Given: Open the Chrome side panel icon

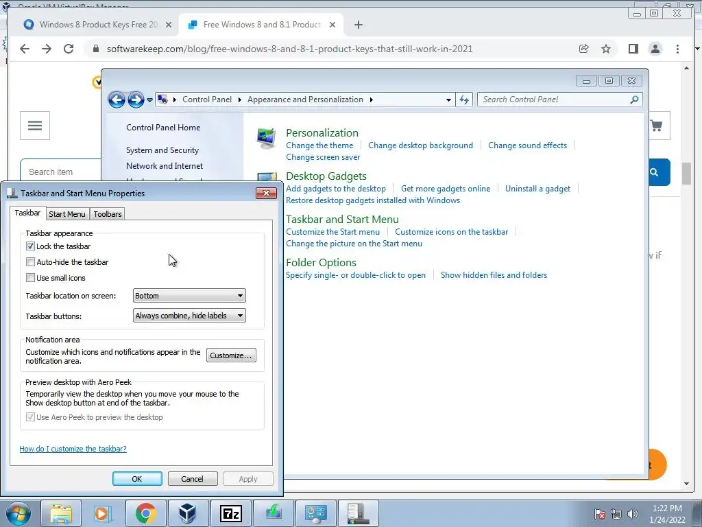Looking at the screenshot, I should tap(633, 49).
